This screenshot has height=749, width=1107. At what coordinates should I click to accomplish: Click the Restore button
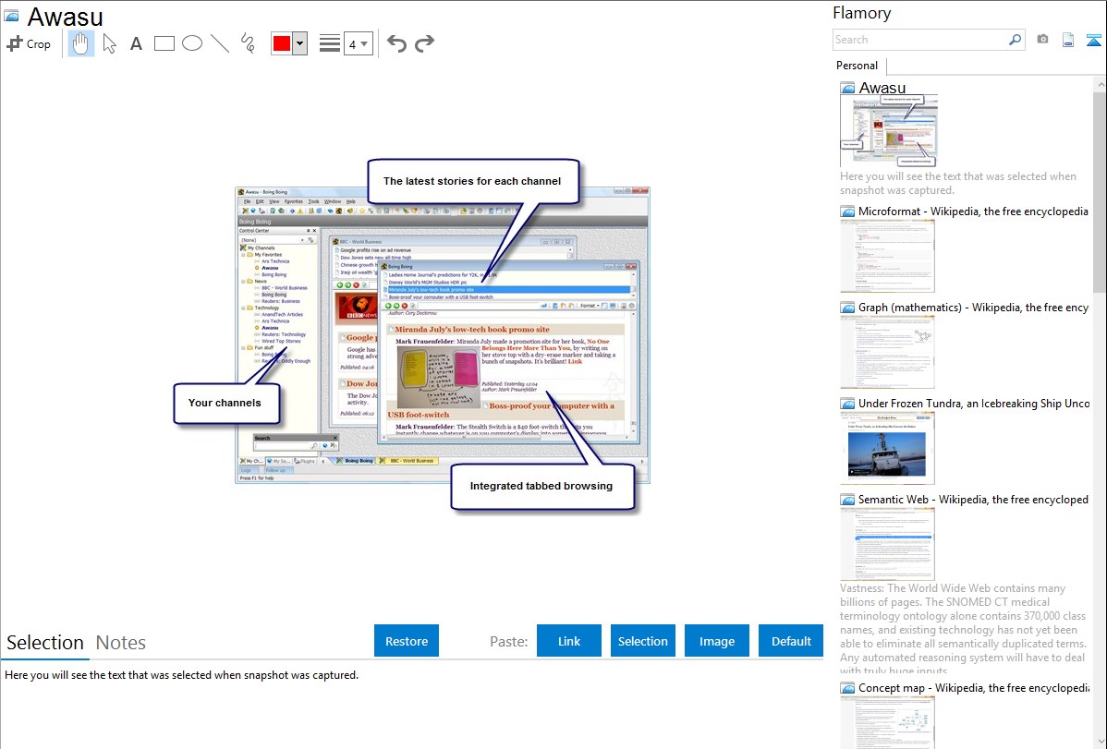pyautogui.click(x=407, y=641)
